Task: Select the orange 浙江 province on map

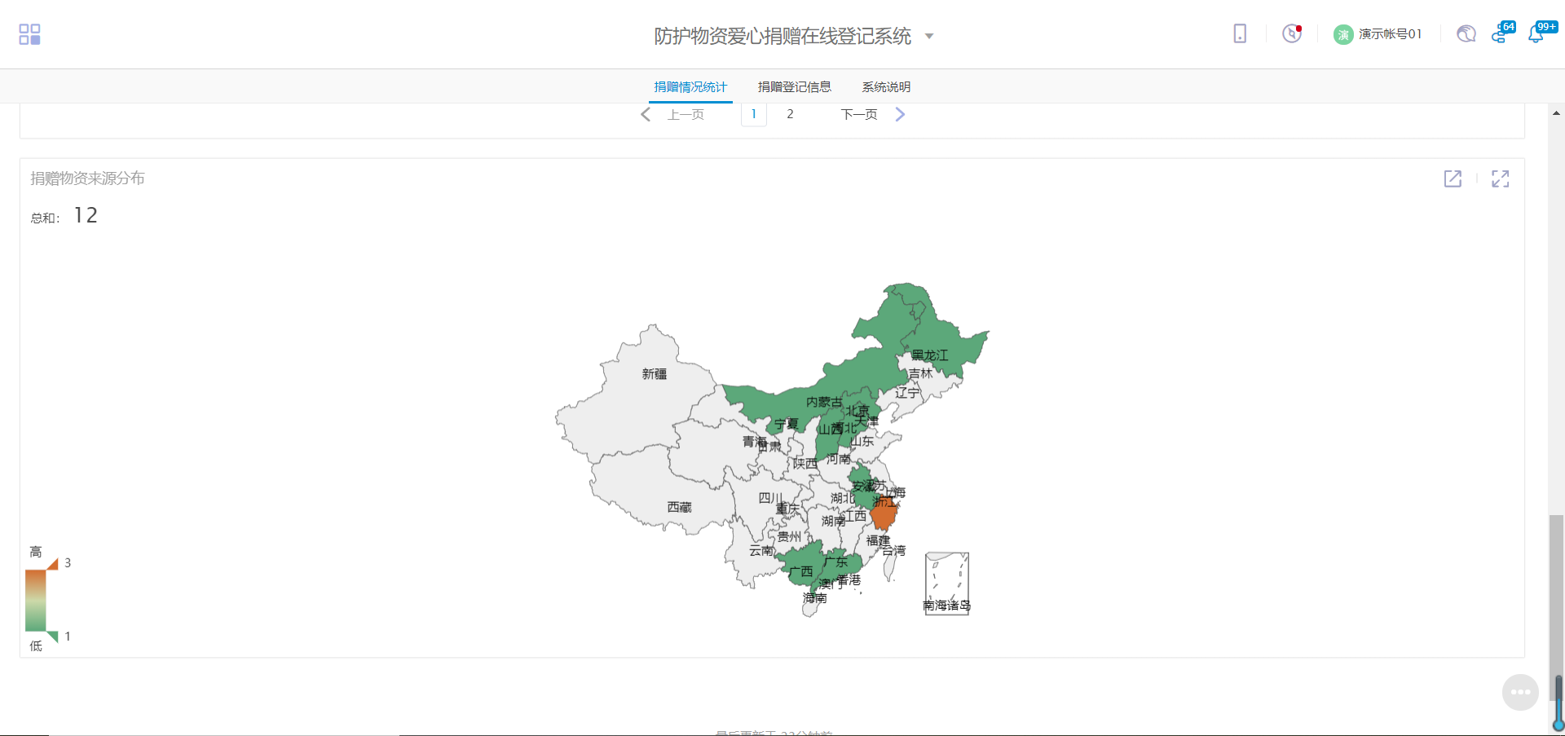Action: [x=884, y=514]
